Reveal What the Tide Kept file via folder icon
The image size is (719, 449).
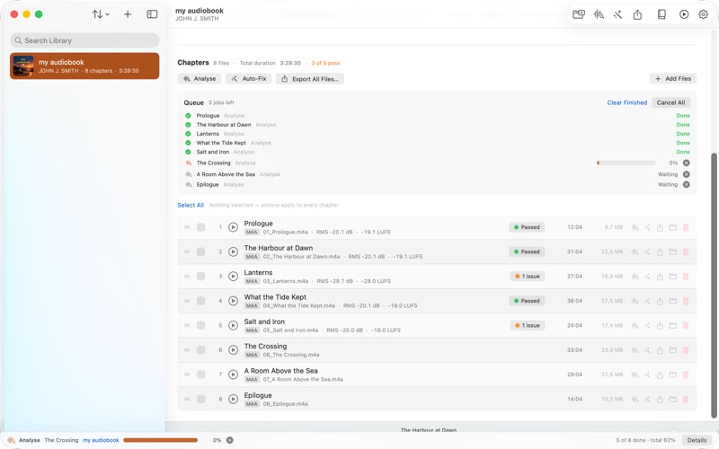pyautogui.click(x=672, y=301)
